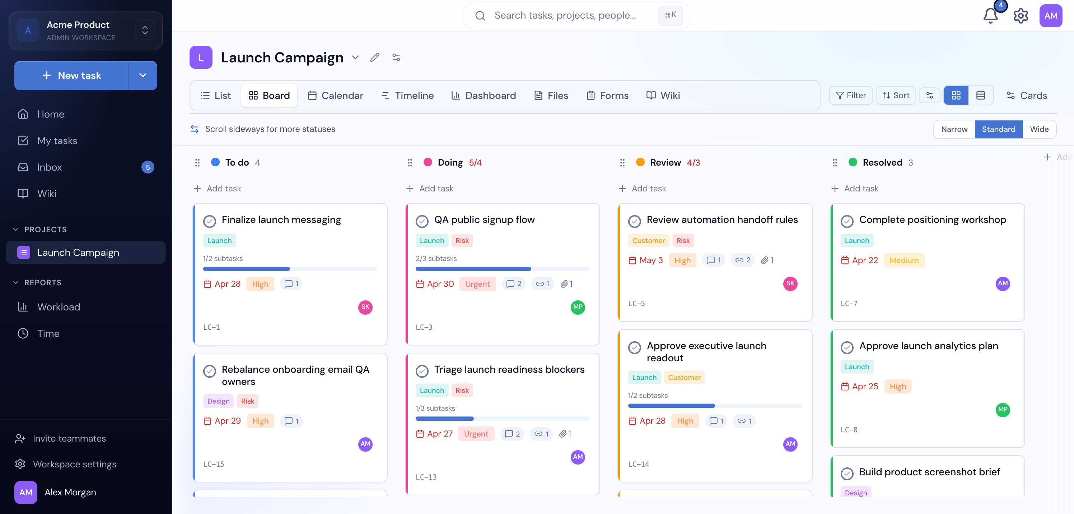This screenshot has width=1074, height=514.
Task: Switch to List view tab
Action: pos(215,95)
